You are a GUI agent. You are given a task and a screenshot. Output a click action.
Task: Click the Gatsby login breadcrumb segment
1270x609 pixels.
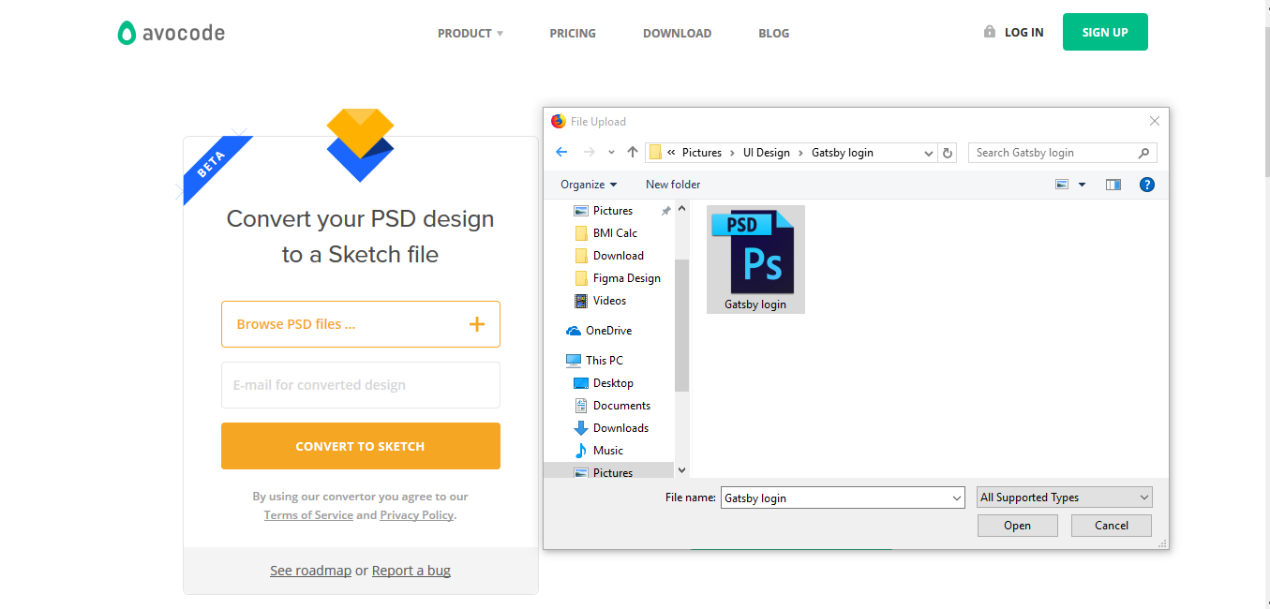coord(843,153)
